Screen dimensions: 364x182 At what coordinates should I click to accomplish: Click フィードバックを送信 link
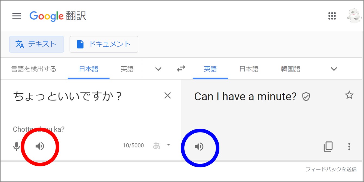click(331, 169)
